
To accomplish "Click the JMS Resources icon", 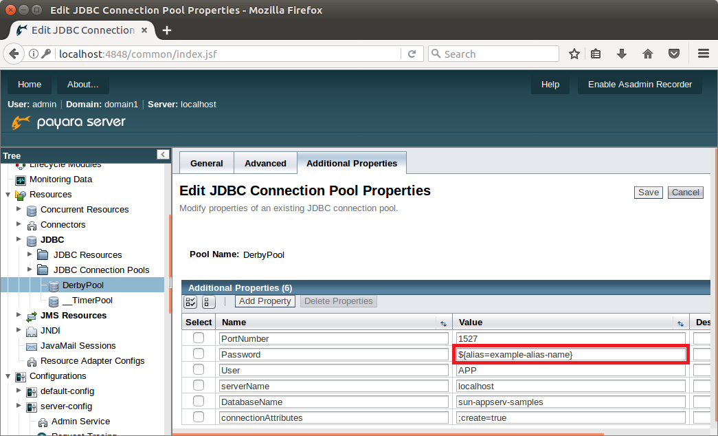I will tap(32, 316).
